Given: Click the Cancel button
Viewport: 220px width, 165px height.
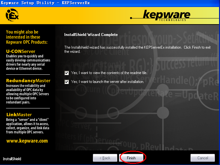Looking at the screenshot, I should (x=203, y=158).
